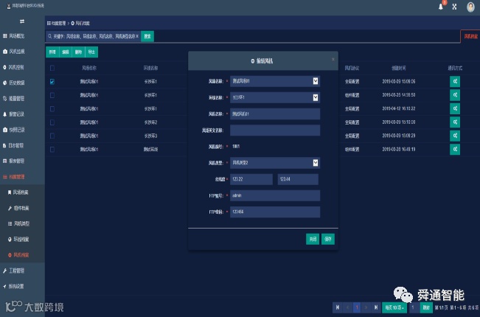Open the user avatar menu
The height and width of the screenshot is (317, 480).
click(x=470, y=7)
